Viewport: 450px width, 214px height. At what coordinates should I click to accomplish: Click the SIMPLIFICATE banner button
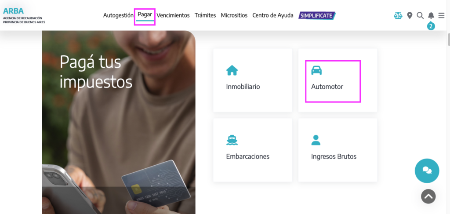(317, 15)
